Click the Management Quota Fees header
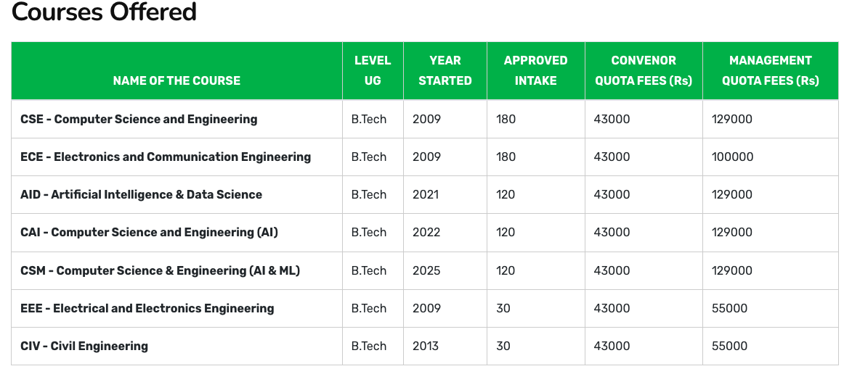The width and height of the screenshot is (852, 382). (x=770, y=70)
